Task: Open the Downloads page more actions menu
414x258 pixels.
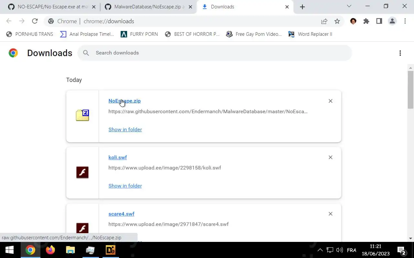Action: tap(400, 53)
